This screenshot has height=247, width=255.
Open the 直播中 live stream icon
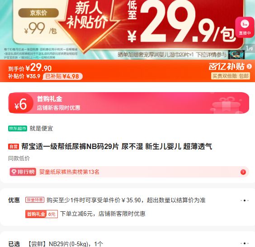(245, 27)
